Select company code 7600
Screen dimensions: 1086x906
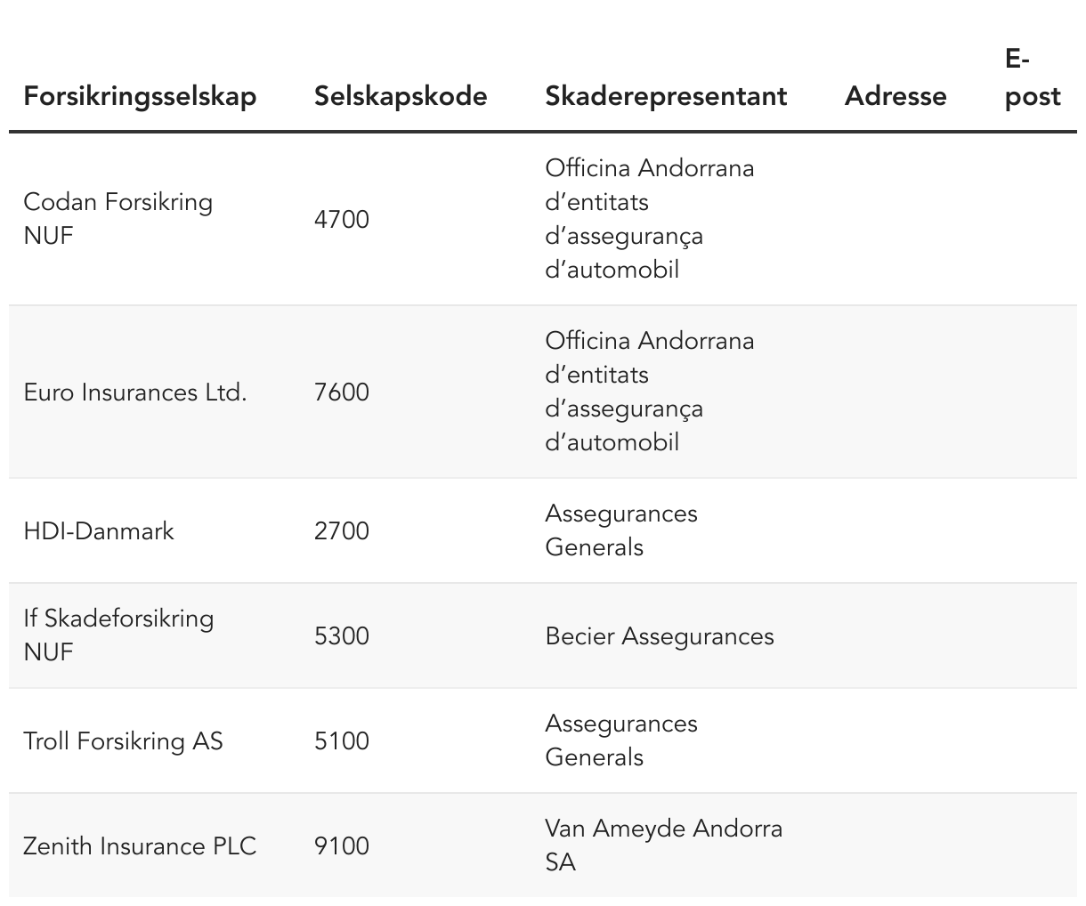pyautogui.click(x=341, y=392)
